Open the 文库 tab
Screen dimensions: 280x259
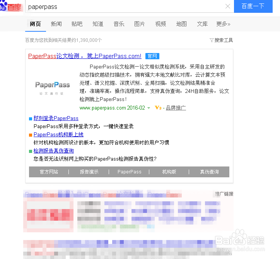(x=202, y=24)
